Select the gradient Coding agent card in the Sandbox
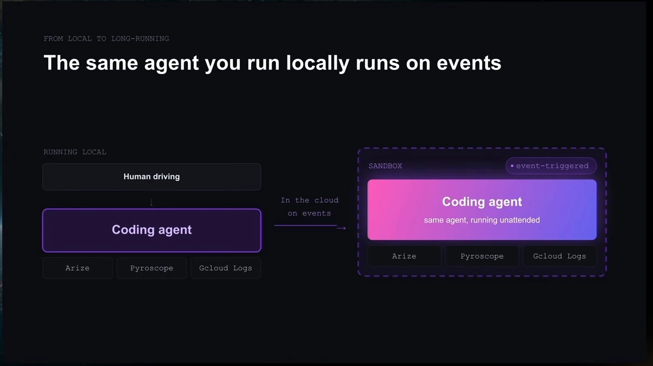The image size is (653, 366). 482,210
